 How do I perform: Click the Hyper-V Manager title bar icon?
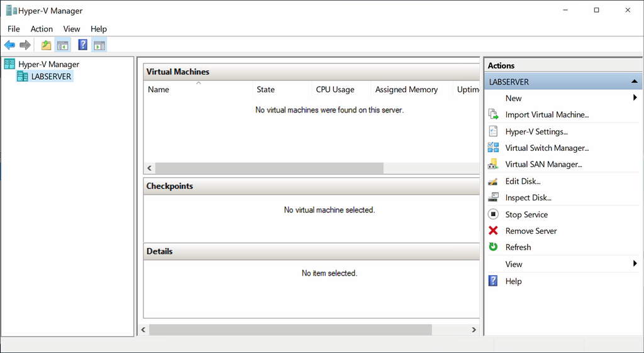click(11, 11)
